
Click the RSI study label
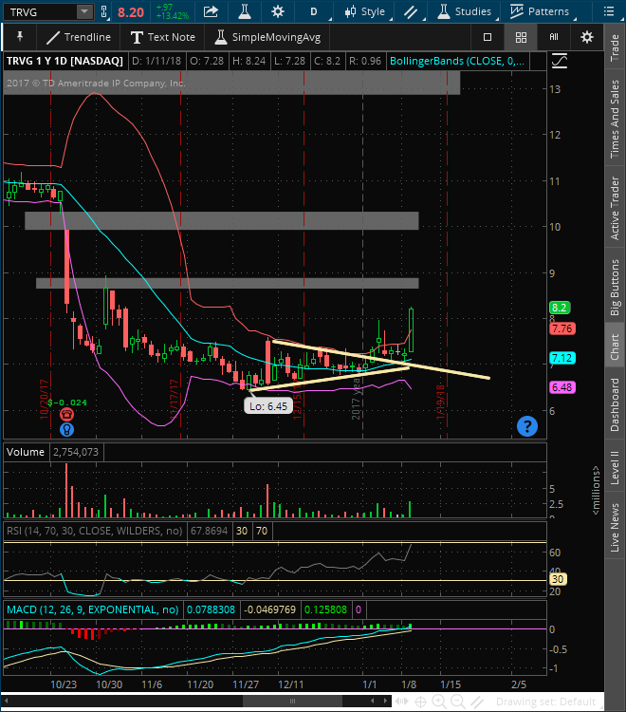pos(94,531)
